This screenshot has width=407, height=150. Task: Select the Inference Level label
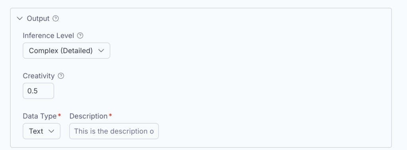click(48, 36)
